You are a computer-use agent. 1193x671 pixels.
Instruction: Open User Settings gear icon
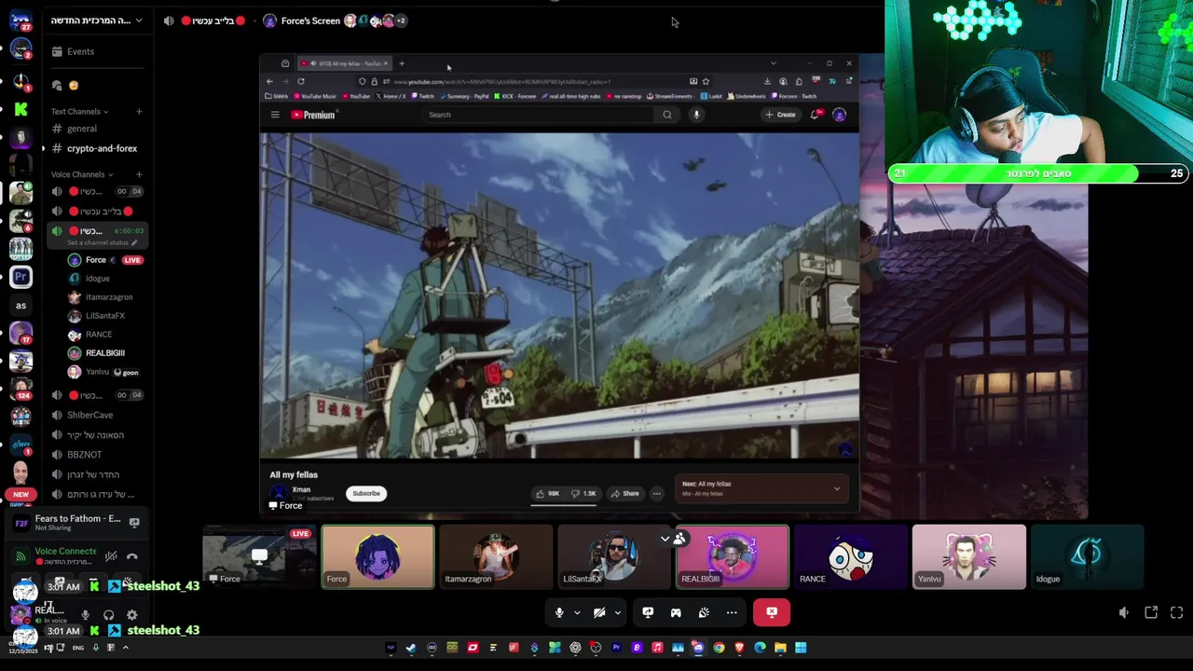(131, 615)
